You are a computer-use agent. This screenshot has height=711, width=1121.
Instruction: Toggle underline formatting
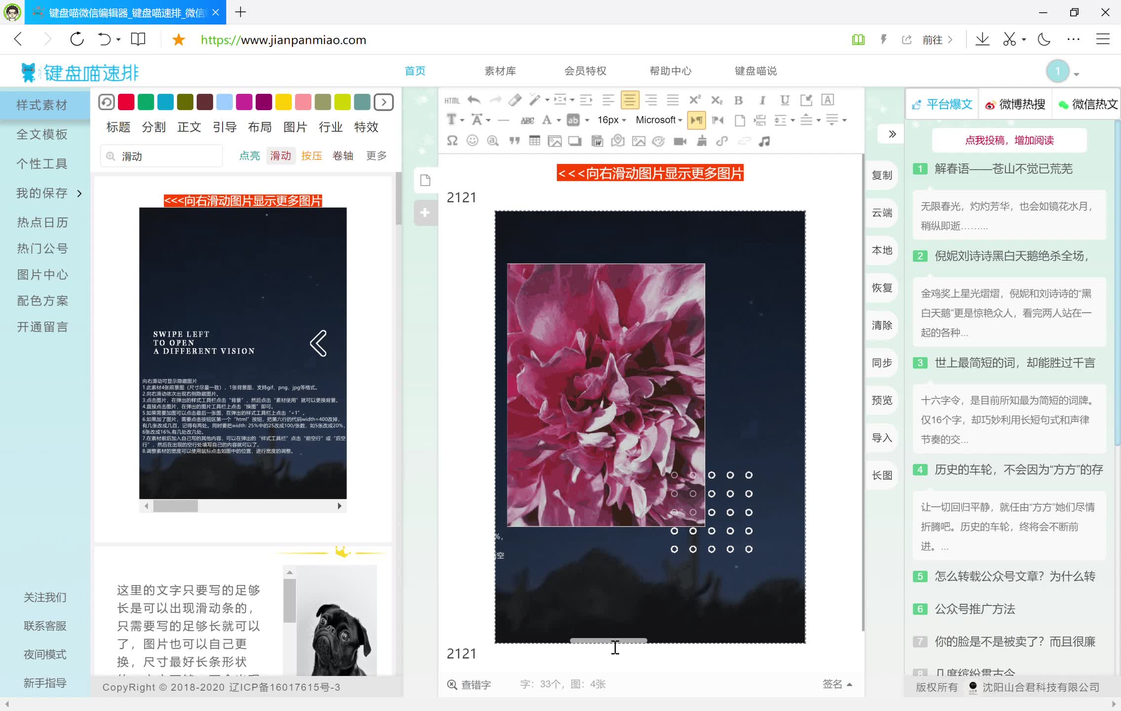pyautogui.click(x=785, y=100)
